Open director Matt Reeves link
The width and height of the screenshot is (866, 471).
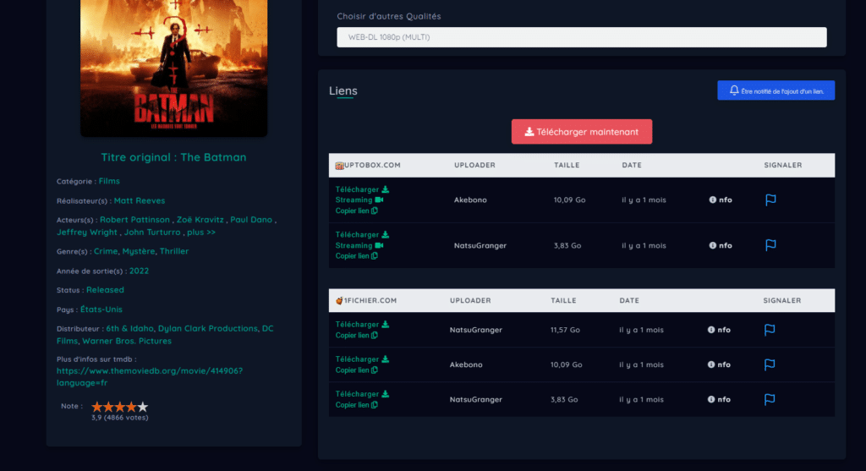140,201
